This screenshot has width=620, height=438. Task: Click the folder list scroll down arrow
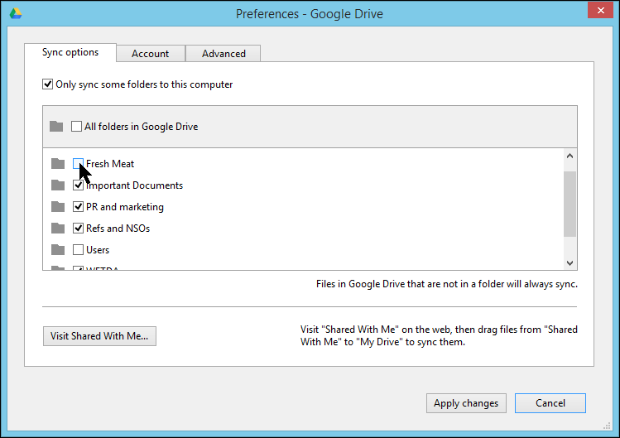tap(570, 262)
